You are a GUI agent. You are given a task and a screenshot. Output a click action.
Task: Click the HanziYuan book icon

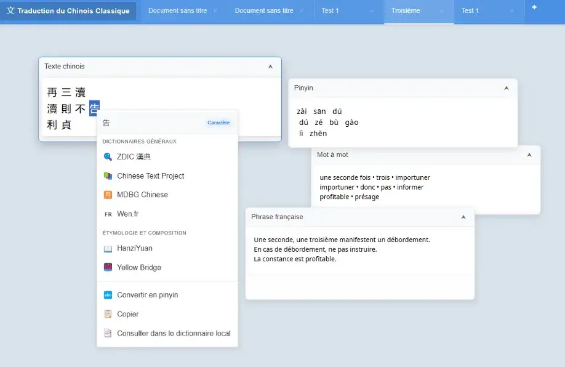pyautogui.click(x=108, y=249)
